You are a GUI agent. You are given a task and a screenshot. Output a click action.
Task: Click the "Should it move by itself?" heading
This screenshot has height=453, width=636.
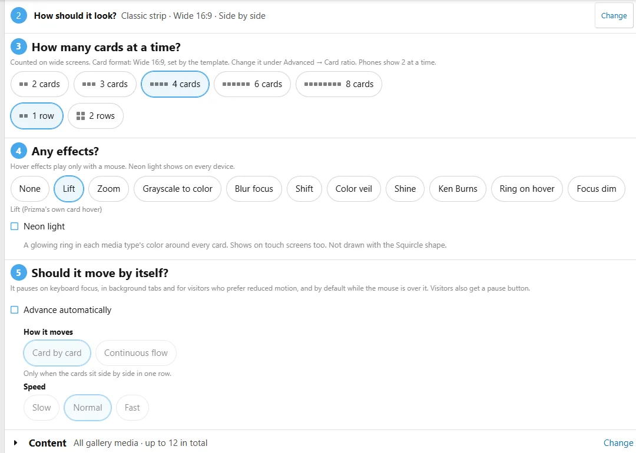(100, 273)
